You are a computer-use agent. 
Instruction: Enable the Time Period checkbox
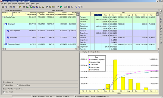(4, 92)
